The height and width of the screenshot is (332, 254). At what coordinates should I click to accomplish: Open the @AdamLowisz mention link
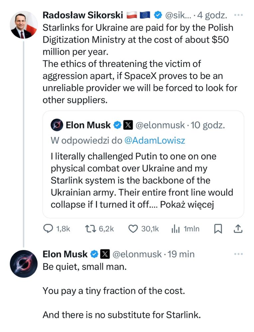coord(155,140)
